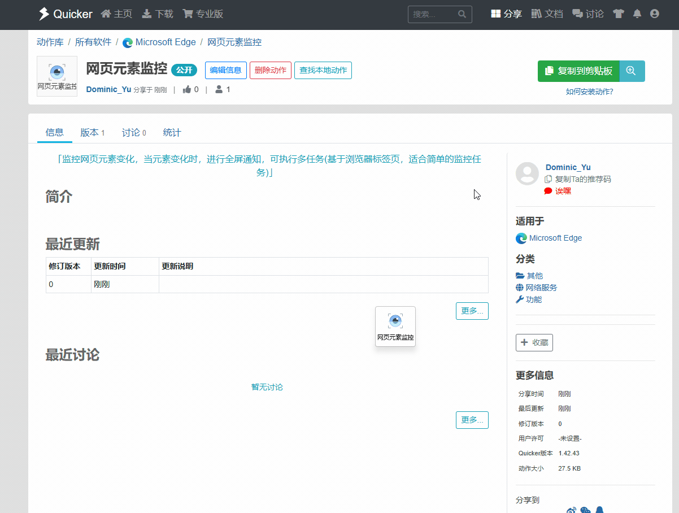Click 更多... under 最近更新
The width and height of the screenshot is (679, 513).
click(x=472, y=311)
